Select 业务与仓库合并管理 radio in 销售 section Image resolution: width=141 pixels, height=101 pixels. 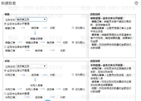coord(5,47)
